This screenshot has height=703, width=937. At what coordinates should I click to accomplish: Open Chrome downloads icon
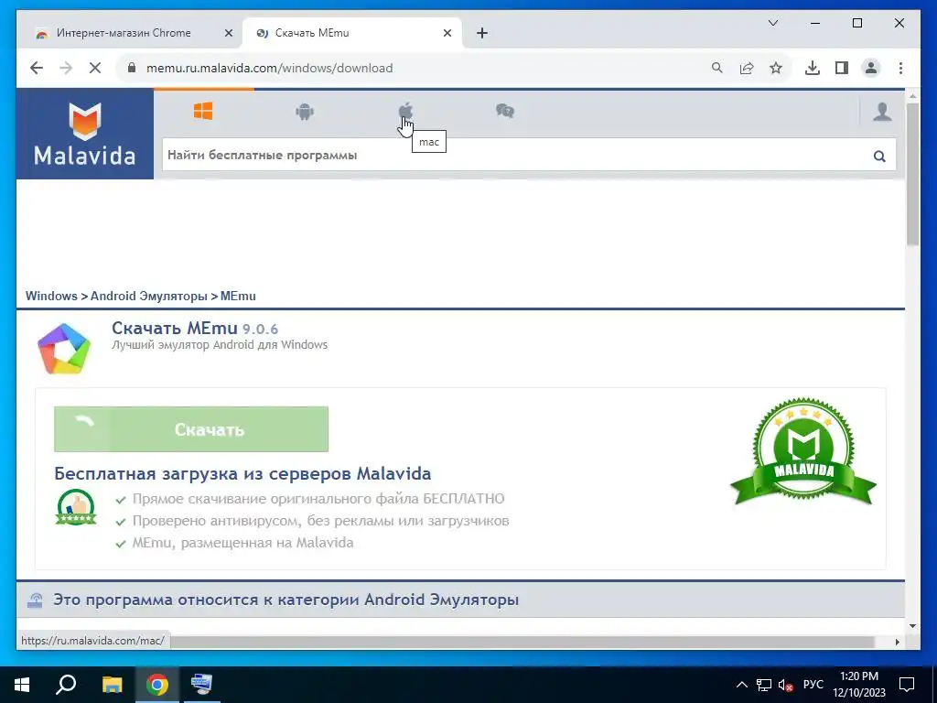[x=813, y=68]
